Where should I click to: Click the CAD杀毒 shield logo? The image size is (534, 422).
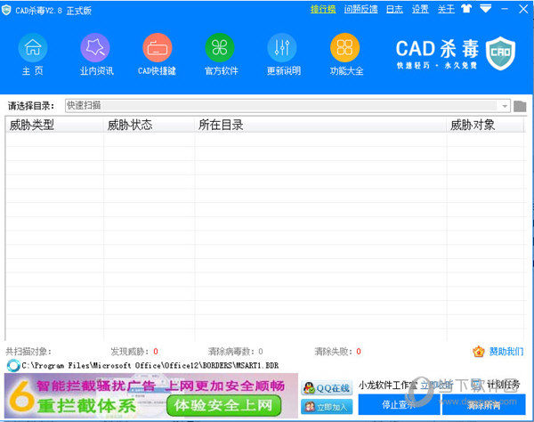point(500,53)
